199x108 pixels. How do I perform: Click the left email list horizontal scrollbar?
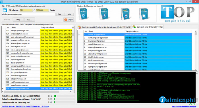point(37,91)
